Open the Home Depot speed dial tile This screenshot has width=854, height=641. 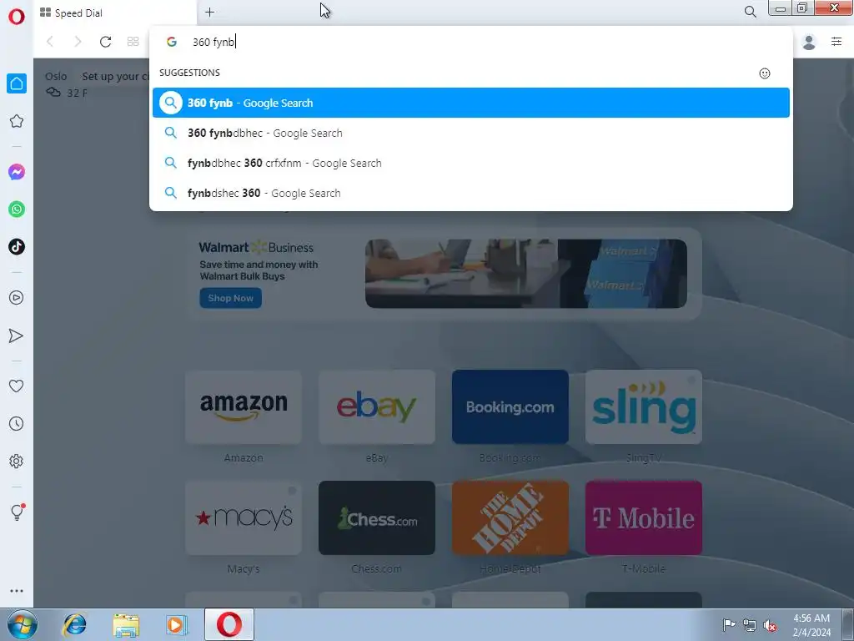(510, 517)
